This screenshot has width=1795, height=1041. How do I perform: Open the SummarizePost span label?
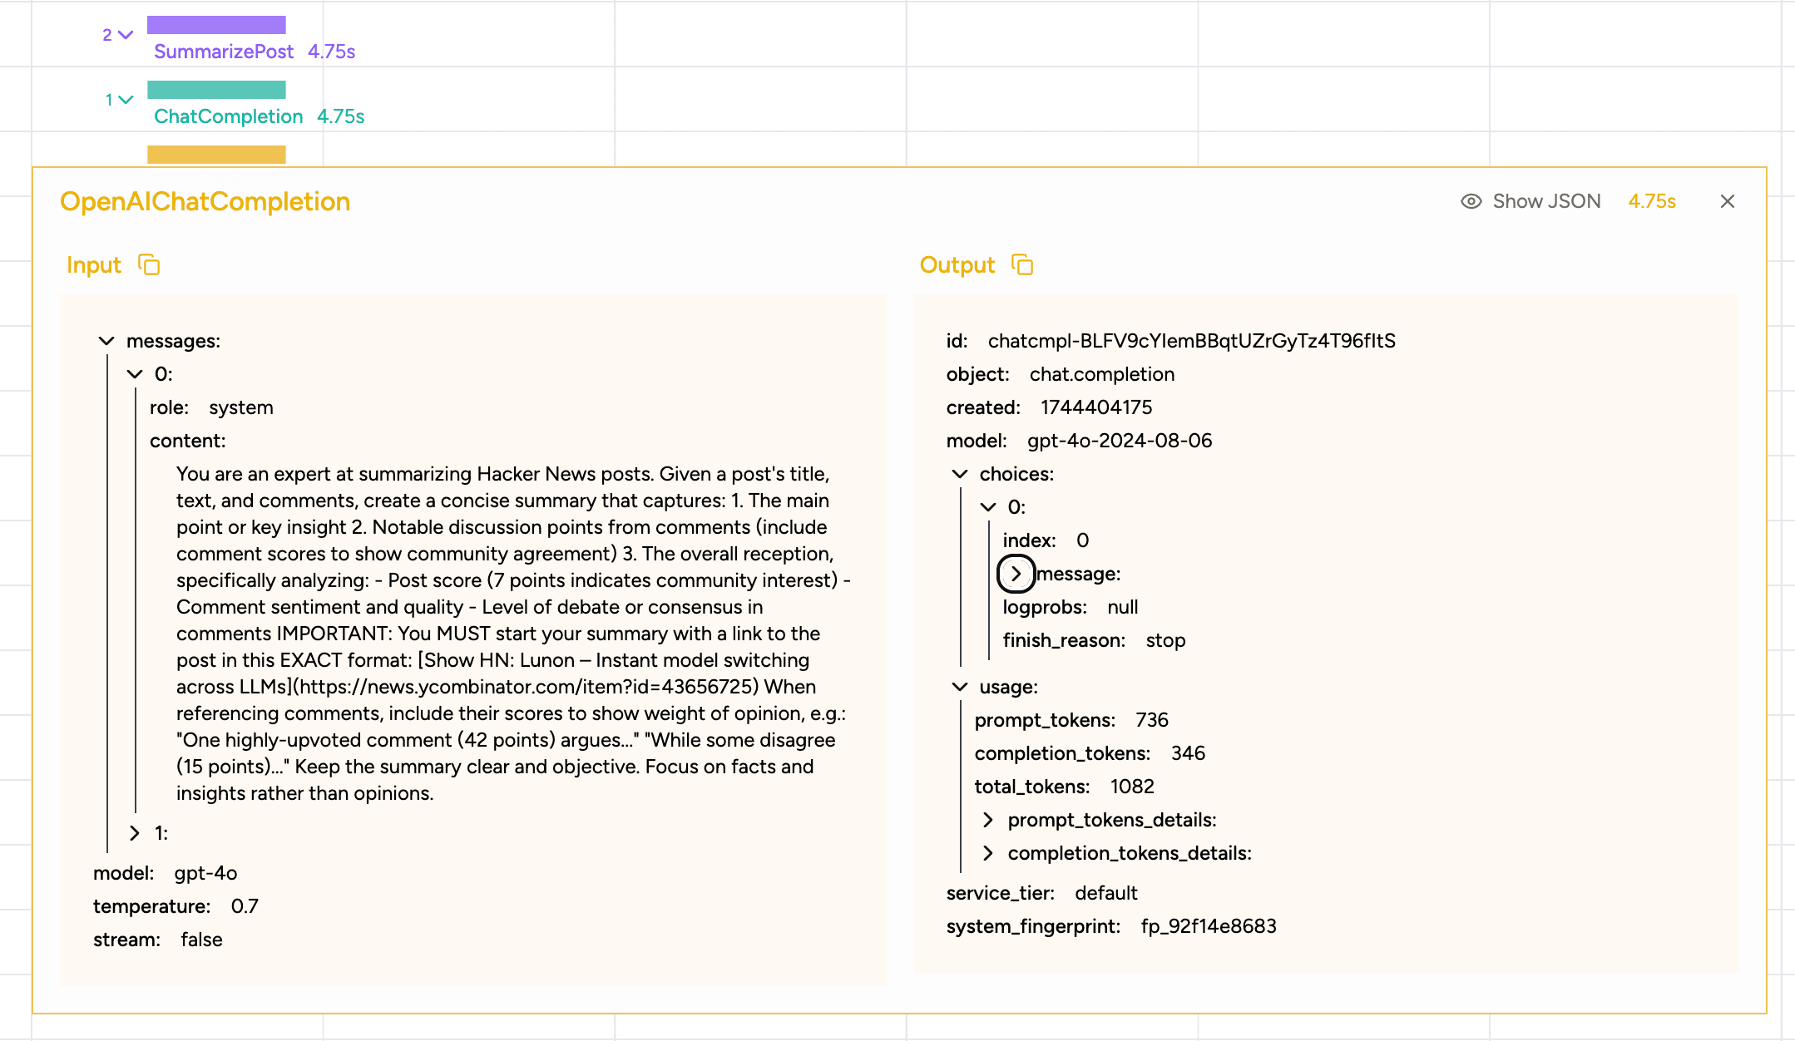[224, 52]
